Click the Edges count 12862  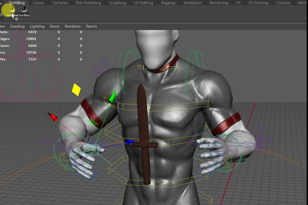[x=31, y=39]
